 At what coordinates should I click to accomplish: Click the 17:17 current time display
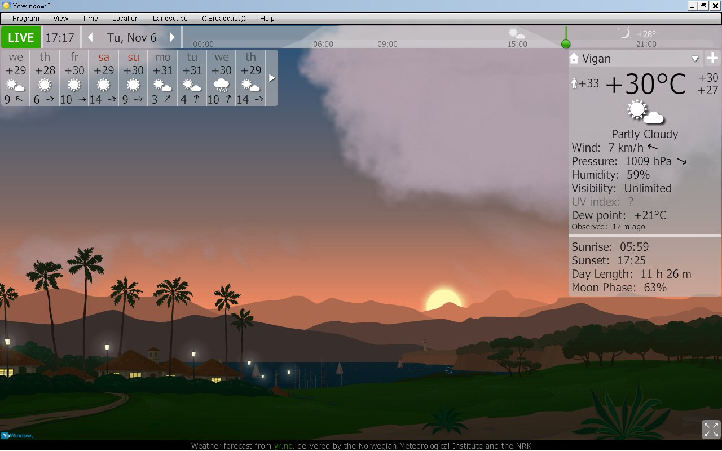tap(60, 38)
